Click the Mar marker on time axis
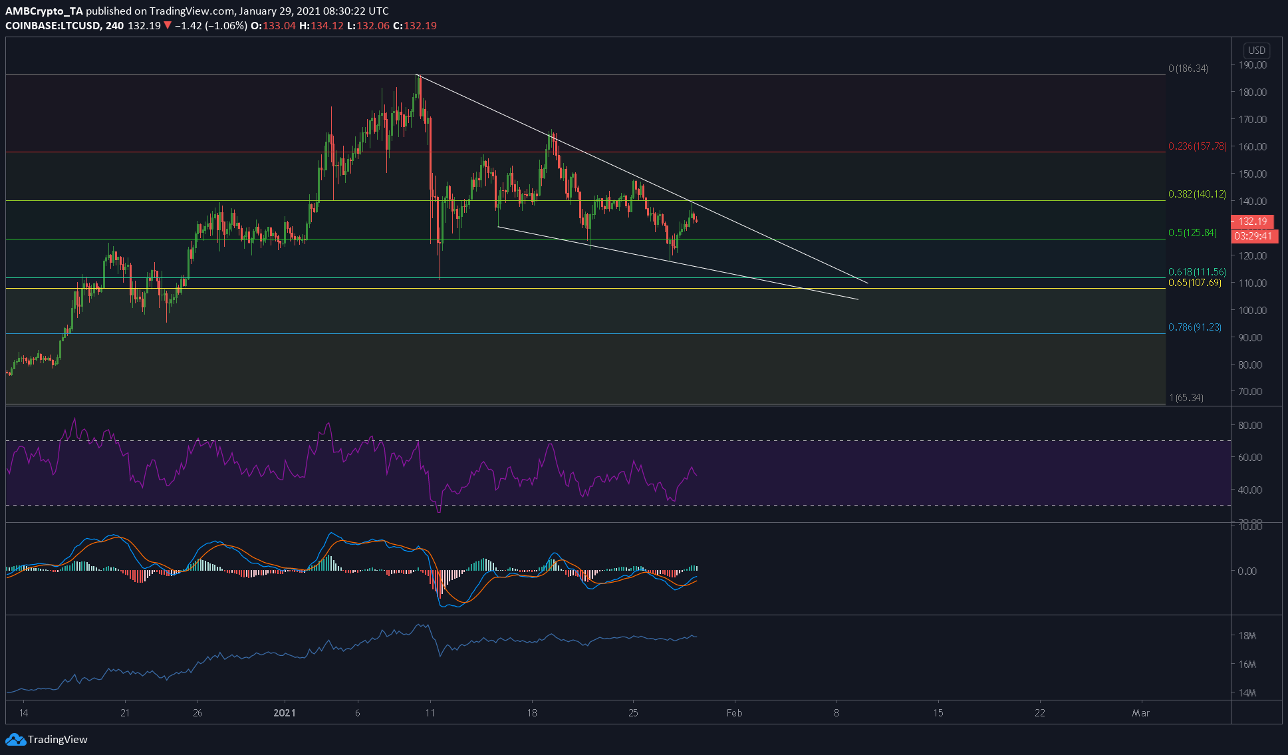 (1141, 713)
